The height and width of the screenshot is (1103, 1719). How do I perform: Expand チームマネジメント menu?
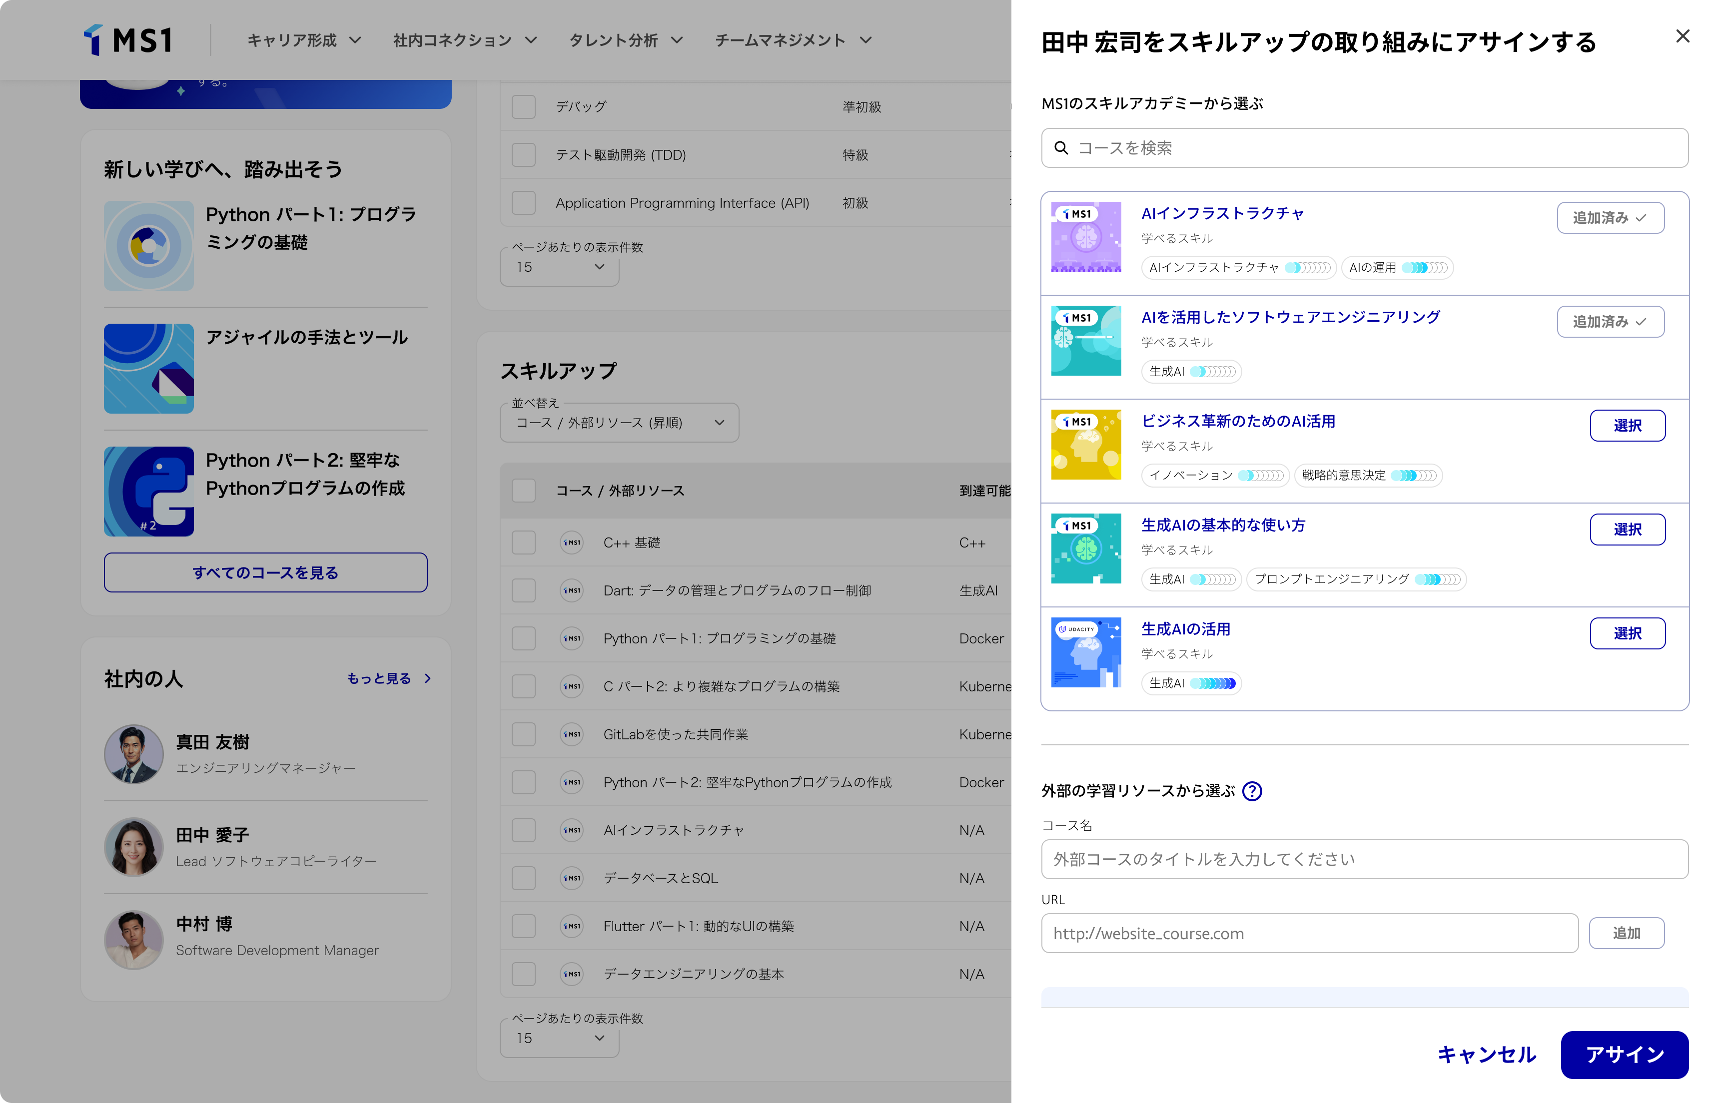coord(794,40)
